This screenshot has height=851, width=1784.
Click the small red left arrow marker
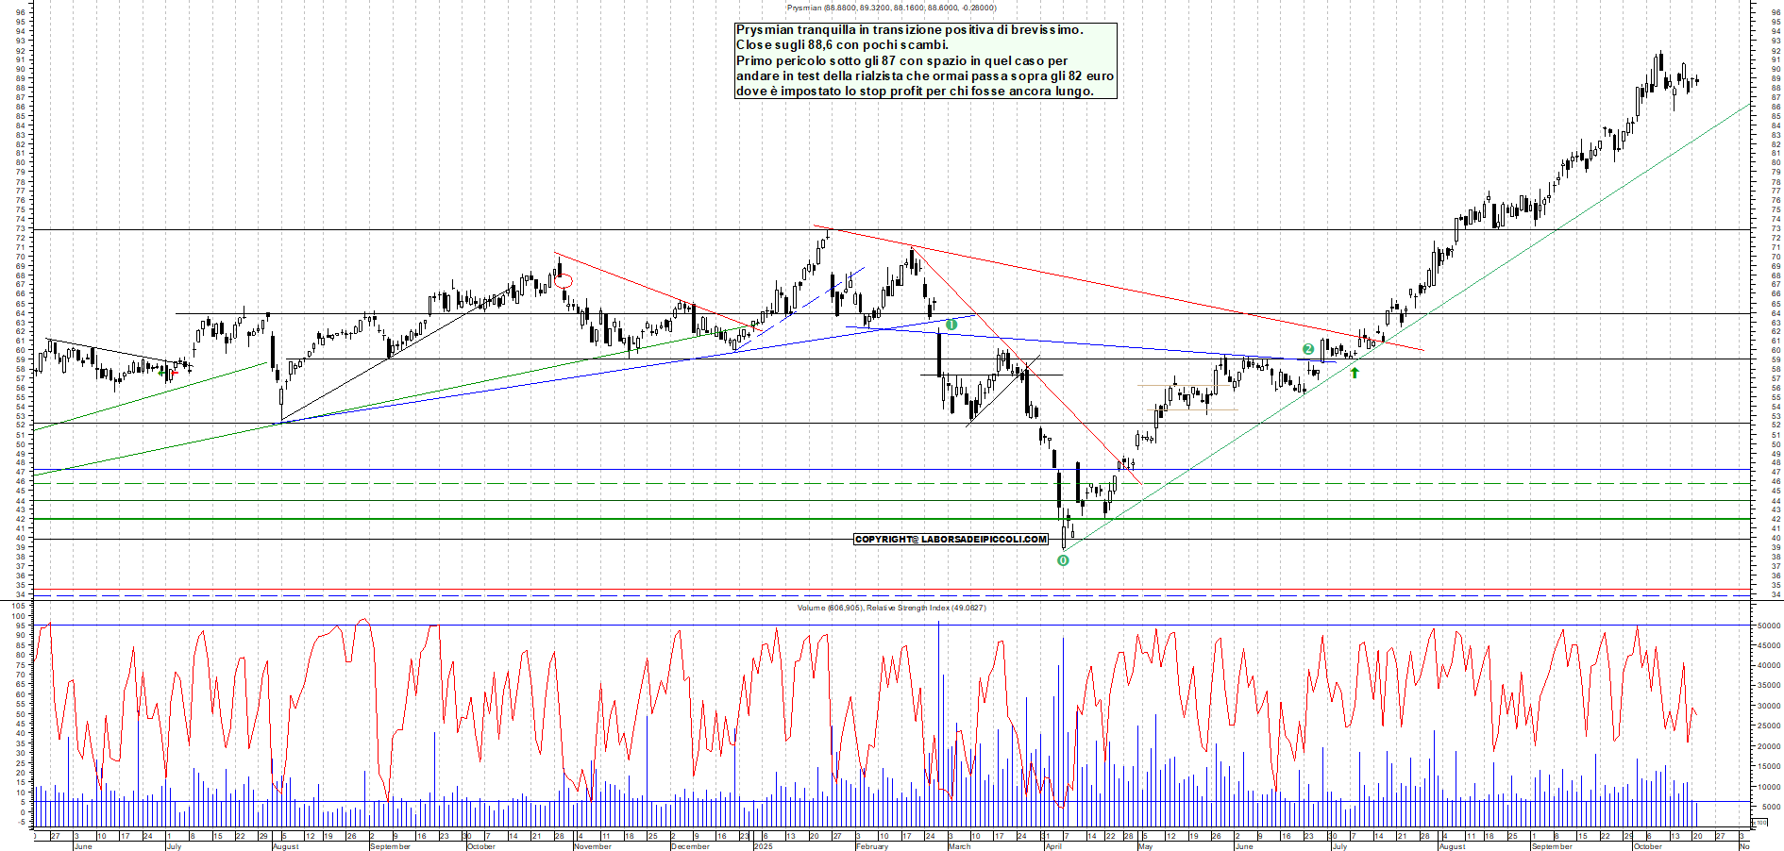click(x=174, y=374)
